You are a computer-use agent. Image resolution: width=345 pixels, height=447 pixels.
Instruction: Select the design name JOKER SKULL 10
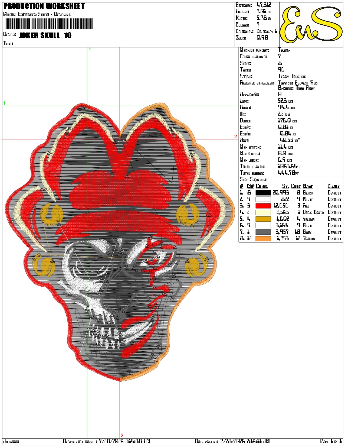click(x=45, y=35)
